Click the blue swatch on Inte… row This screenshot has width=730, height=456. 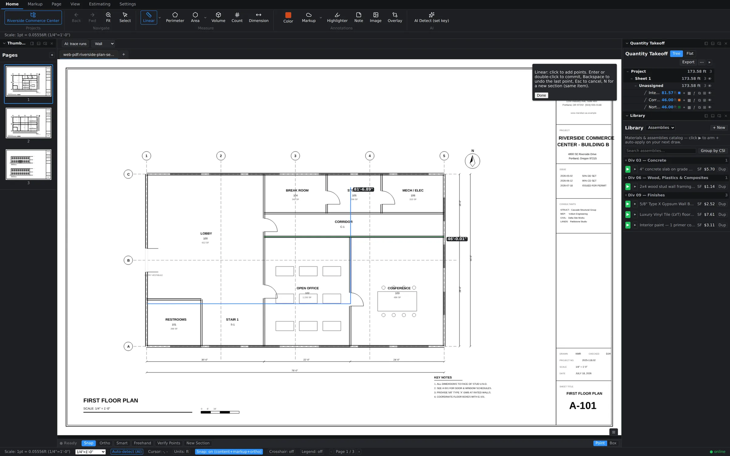(679, 93)
